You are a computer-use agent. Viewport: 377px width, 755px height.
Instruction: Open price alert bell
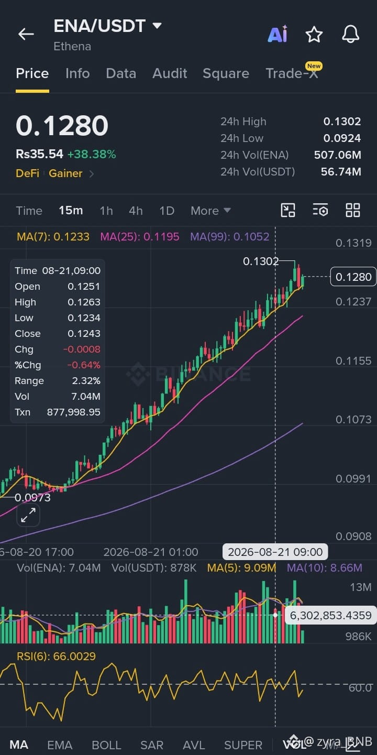(x=351, y=35)
